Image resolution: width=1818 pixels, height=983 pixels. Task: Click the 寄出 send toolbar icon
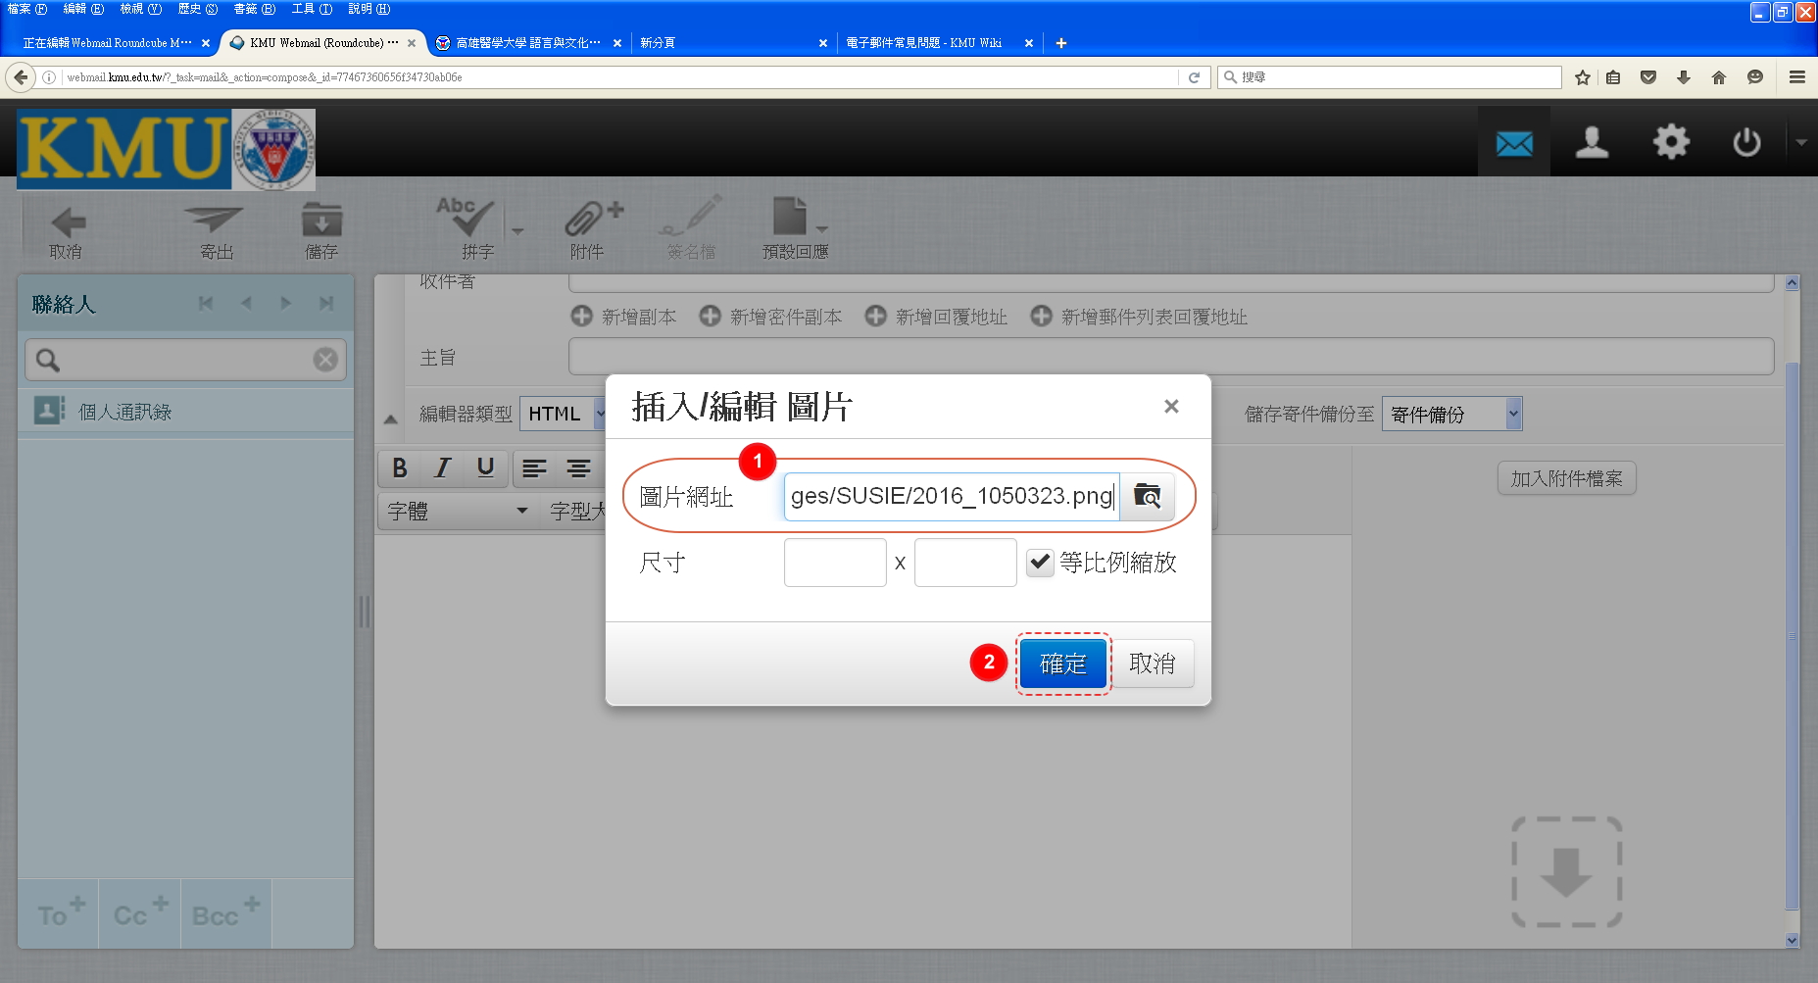217,231
